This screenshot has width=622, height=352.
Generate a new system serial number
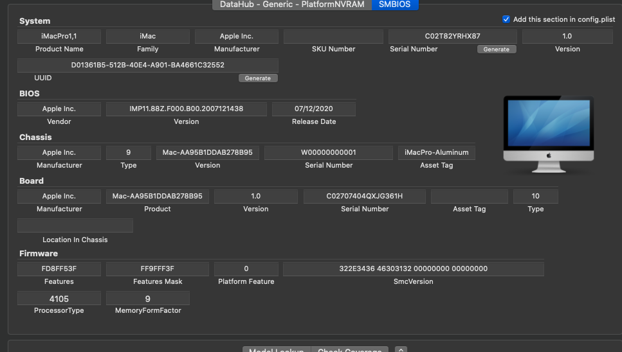pos(496,49)
